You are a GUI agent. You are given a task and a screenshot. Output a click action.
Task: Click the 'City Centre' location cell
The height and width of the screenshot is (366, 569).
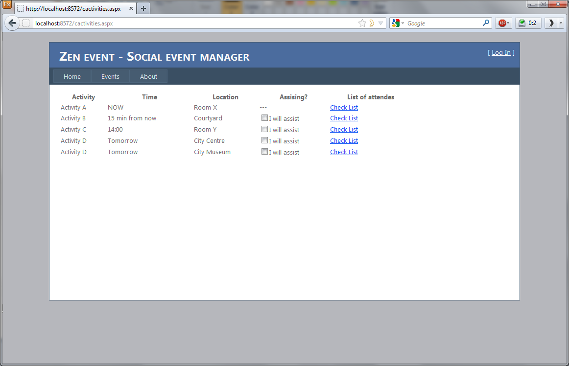(209, 141)
